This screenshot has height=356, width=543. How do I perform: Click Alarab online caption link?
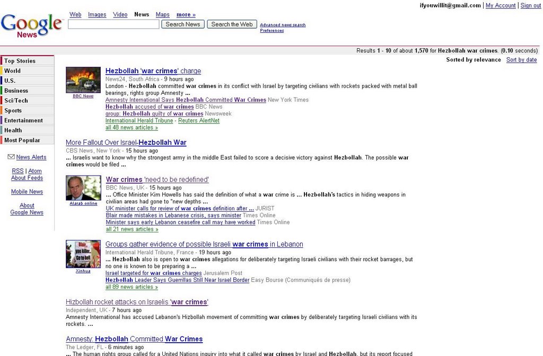[x=83, y=204]
